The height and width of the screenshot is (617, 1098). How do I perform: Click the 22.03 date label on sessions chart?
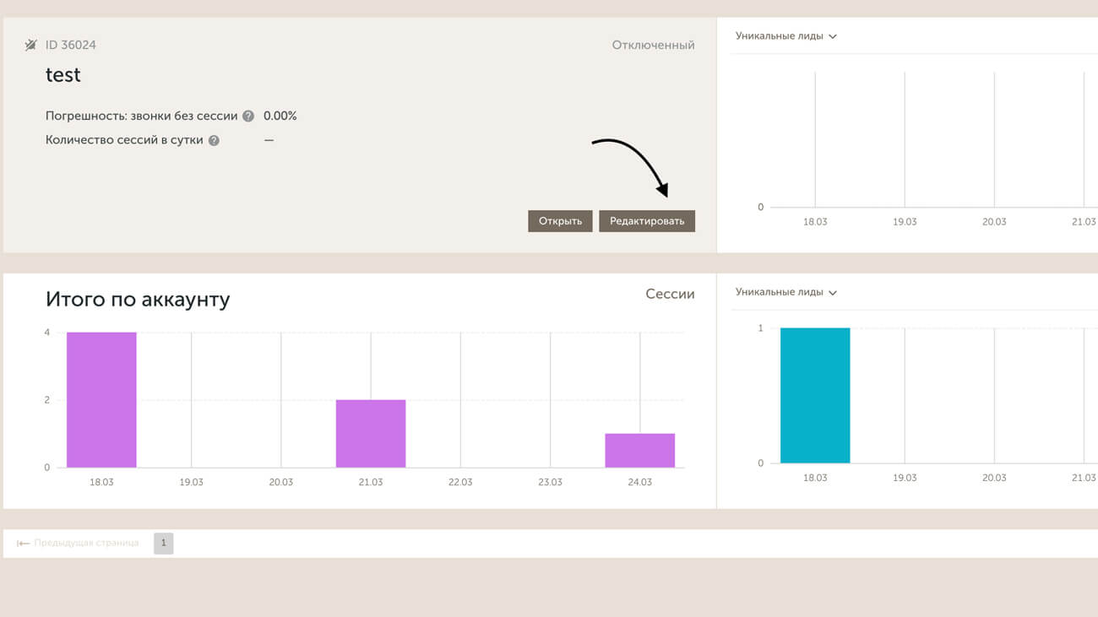(x=460, y=482)
